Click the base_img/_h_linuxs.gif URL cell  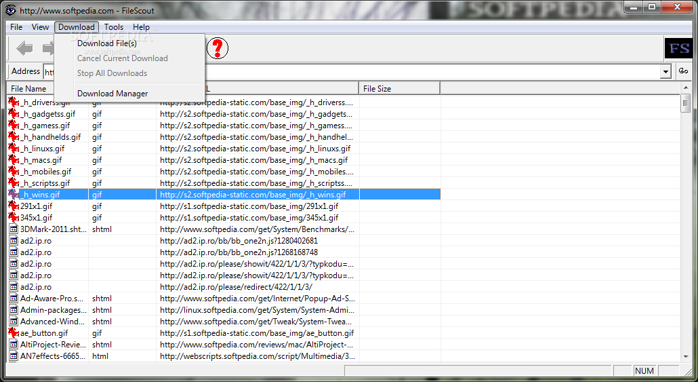pos(255,149)
